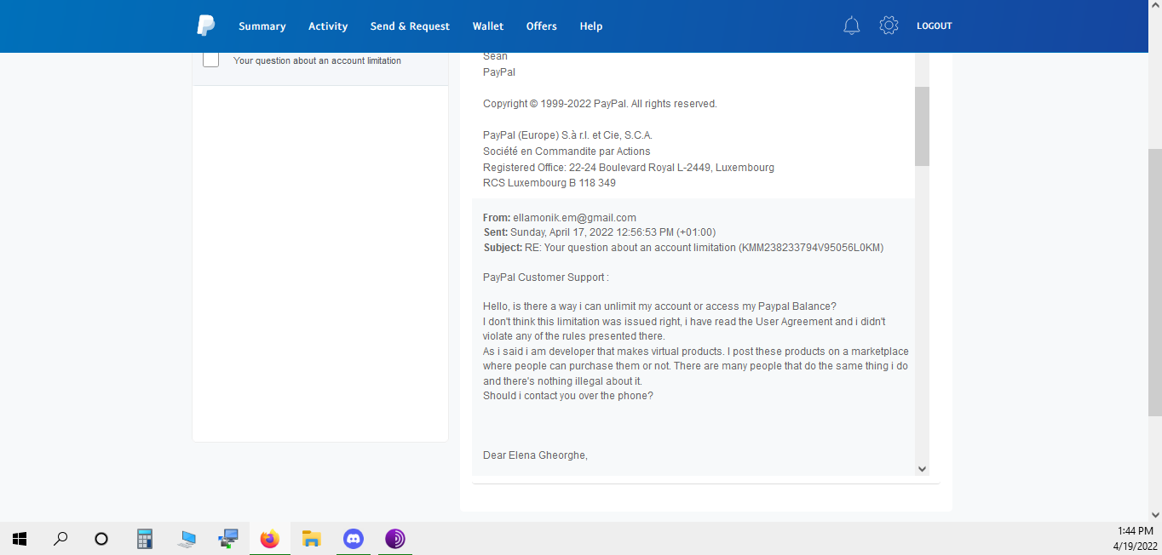The width and height of the screenshot is (1162, 555).
Task: Go to Activity tab
Action: (x=328, y=26)
